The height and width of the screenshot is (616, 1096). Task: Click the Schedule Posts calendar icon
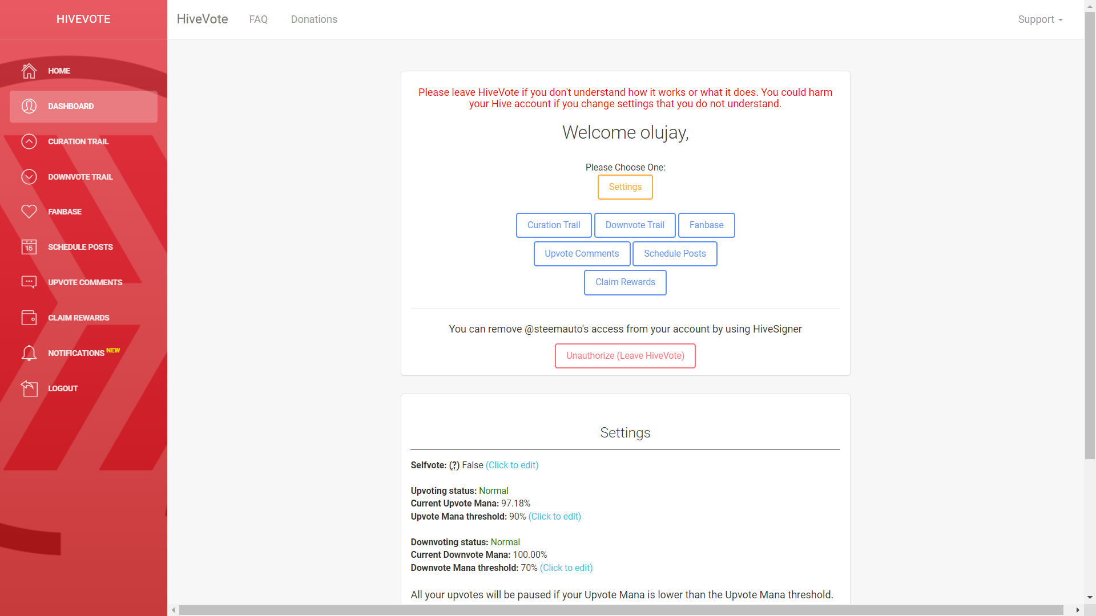click(x=29, y=247)
